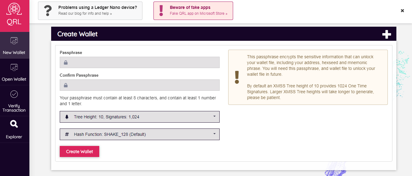Screen dimensions: 412x176
Task: Open Verify Transaction checkmark icon
Action: click(x=14, y=94)
